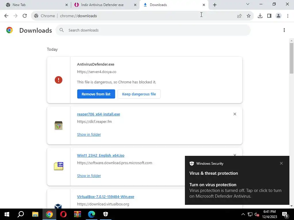Click Remove from list button
The height and width of the screenshot is (220, 294).
[x=96, y=94]
